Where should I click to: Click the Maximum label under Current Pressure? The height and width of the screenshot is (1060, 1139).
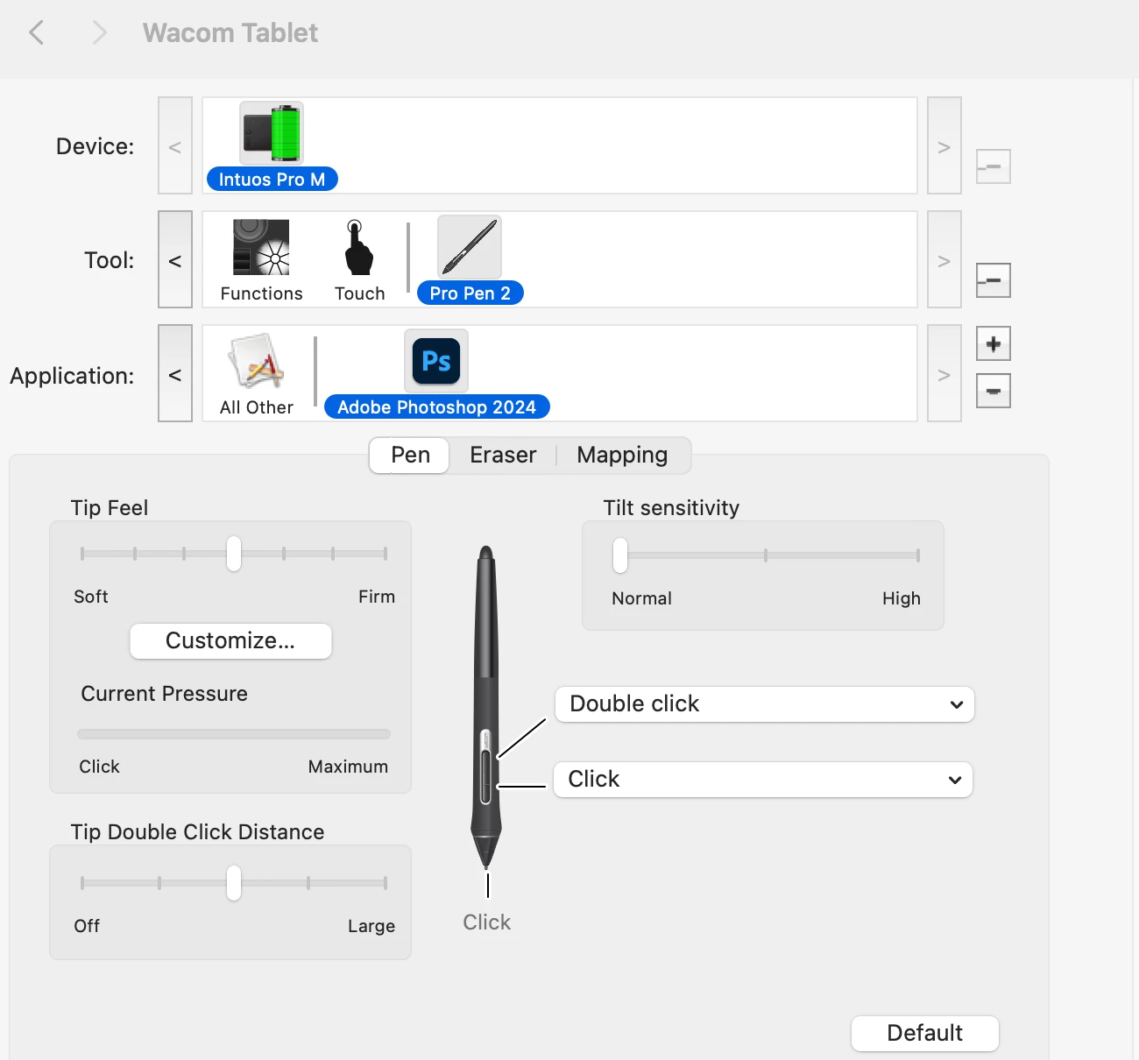tap(348, 767)
